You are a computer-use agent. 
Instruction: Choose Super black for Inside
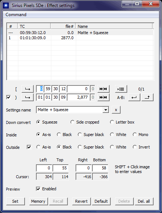[91, 135]
